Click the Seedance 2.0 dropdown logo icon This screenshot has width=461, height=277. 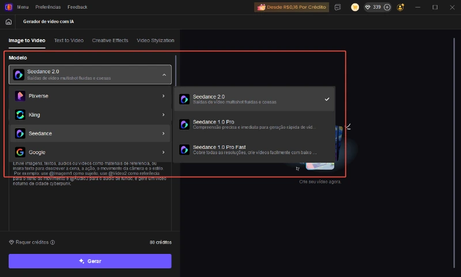pos(18,74)
